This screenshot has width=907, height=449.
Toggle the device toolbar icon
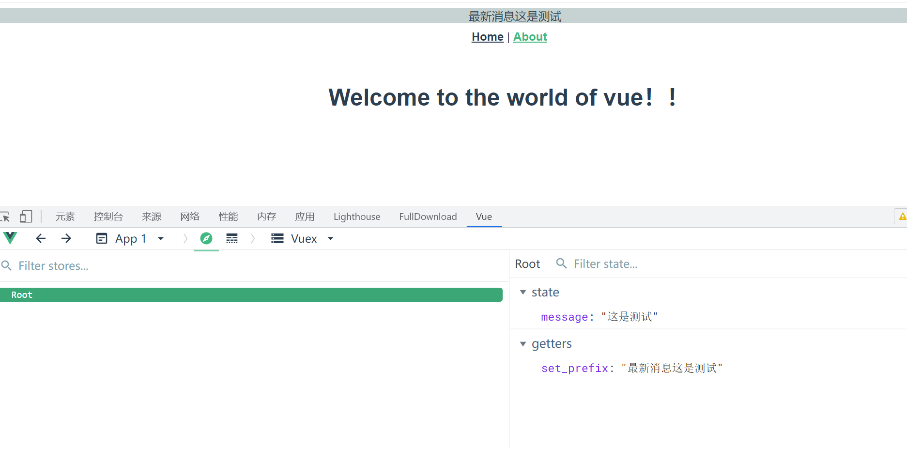pyautogui.click(x=26, y=217)
